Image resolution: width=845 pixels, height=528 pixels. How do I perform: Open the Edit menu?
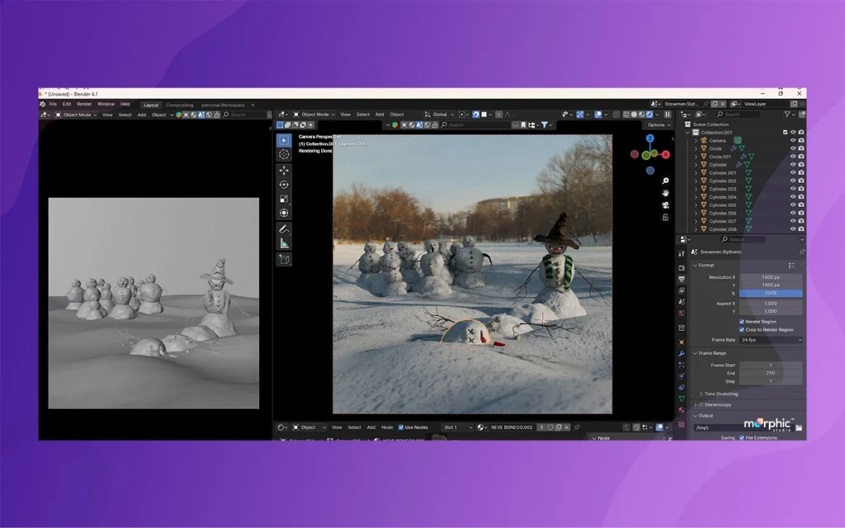pos(67,104)
